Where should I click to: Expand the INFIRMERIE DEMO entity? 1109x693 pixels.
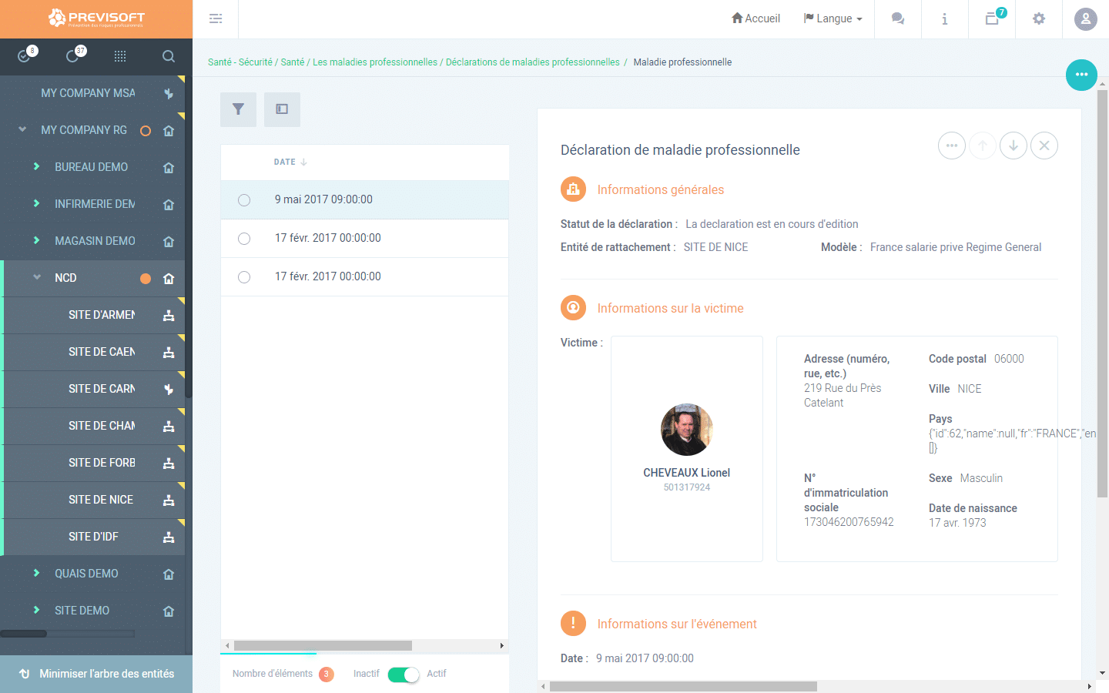pos(36,203)
